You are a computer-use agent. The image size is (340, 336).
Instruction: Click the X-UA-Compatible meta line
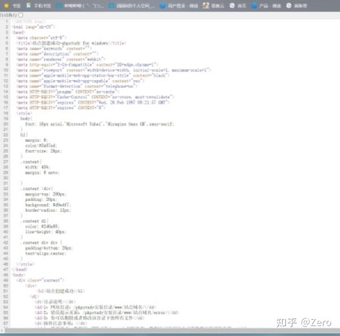87,64
